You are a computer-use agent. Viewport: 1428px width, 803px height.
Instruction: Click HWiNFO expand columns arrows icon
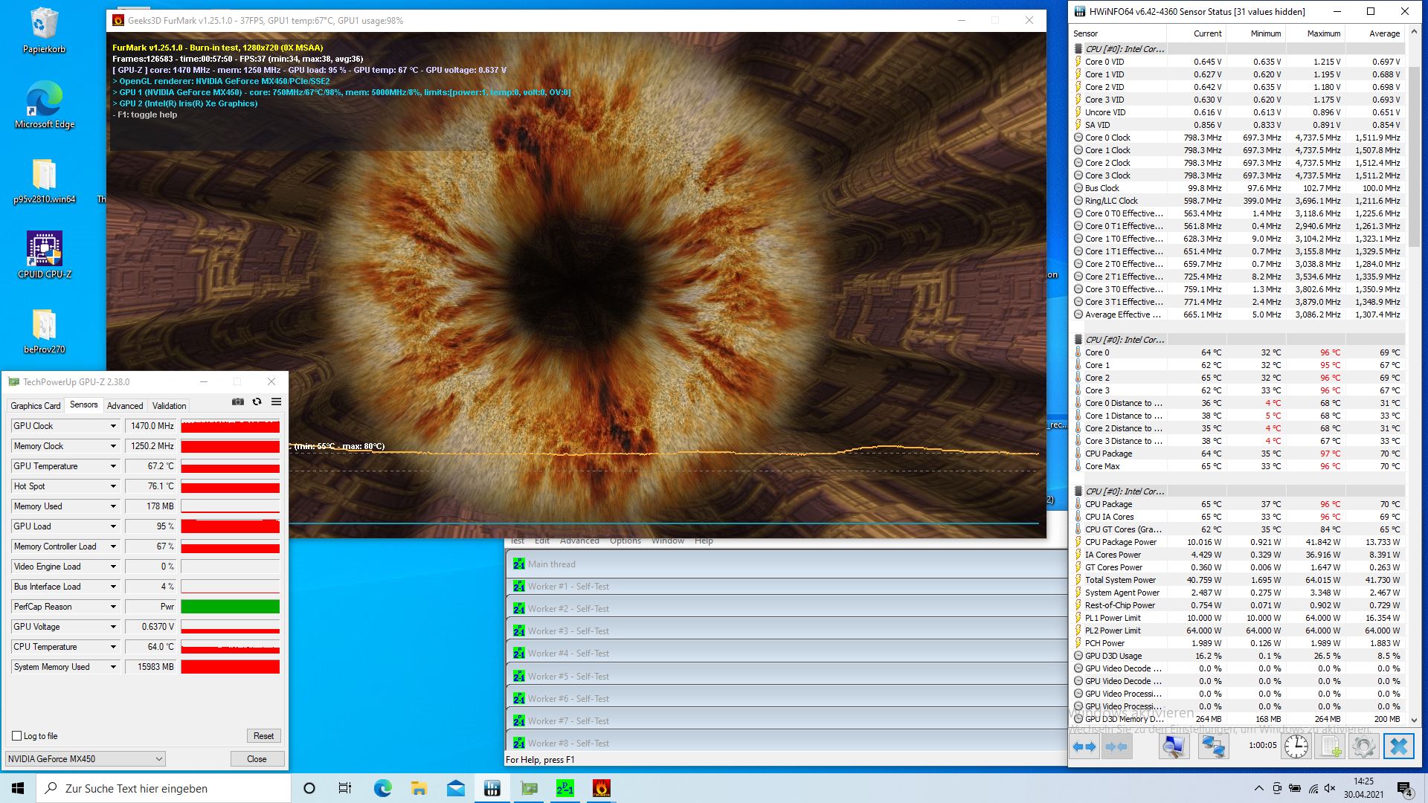(1084, 746)
